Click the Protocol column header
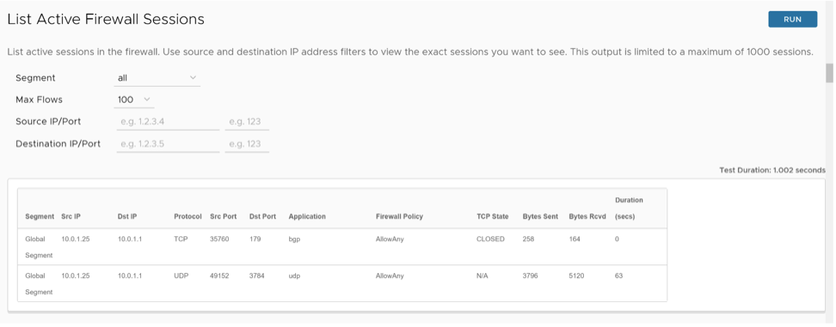 187,216
